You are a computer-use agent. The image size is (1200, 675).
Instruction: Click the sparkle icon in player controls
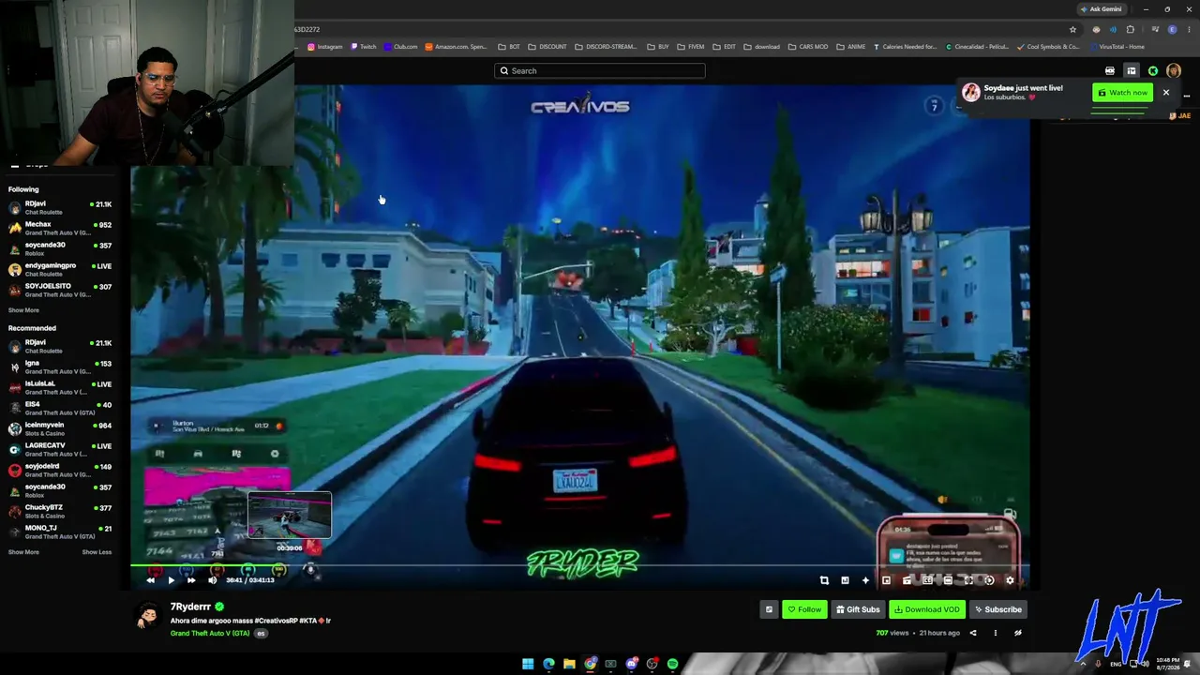pyautogui.click(x=865, y=580)
